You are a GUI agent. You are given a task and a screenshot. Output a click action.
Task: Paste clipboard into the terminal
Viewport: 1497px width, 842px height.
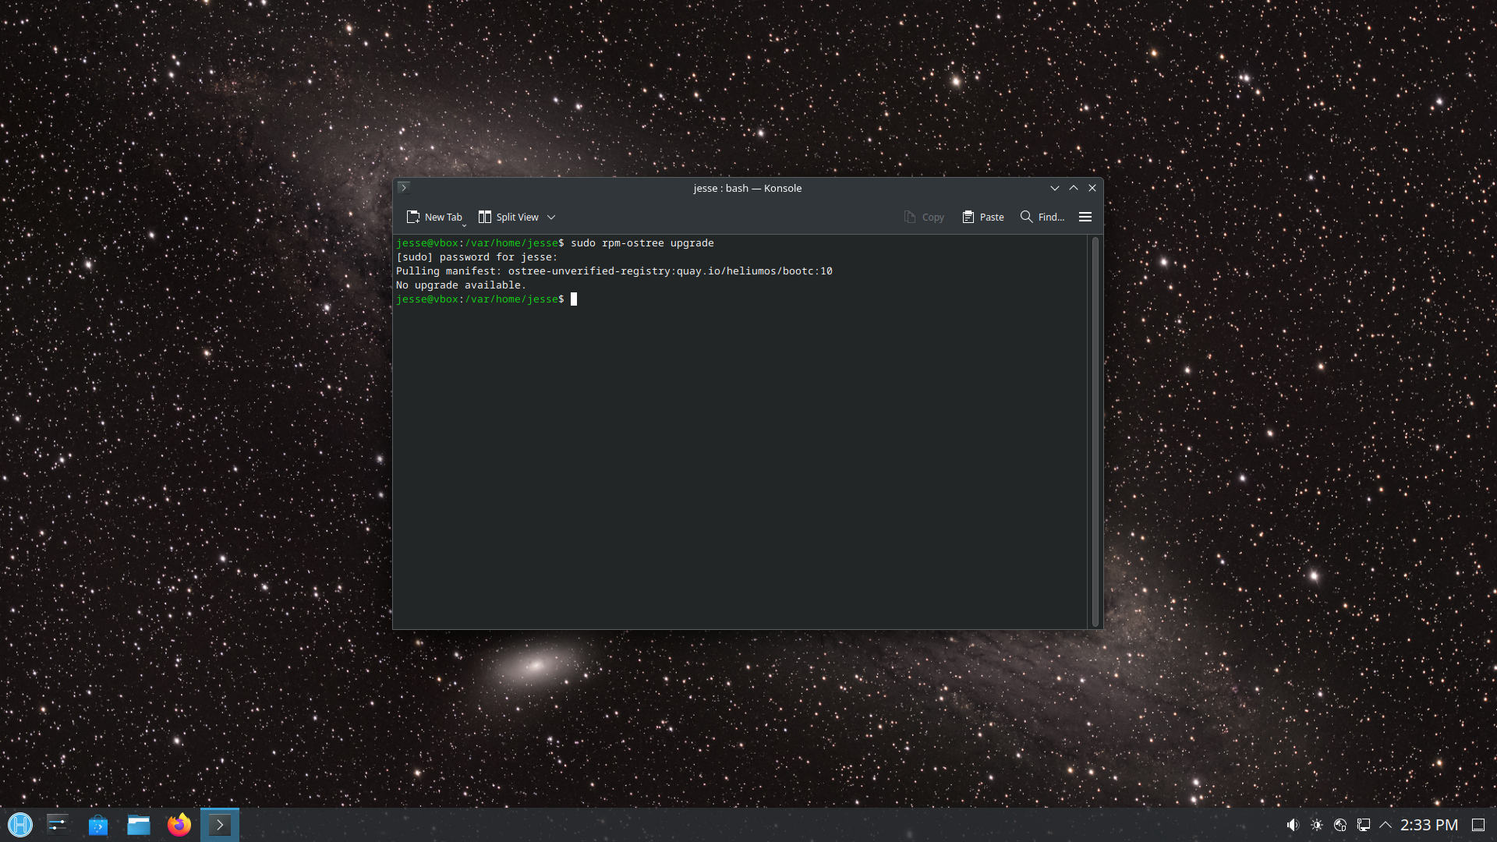[983, 218]
